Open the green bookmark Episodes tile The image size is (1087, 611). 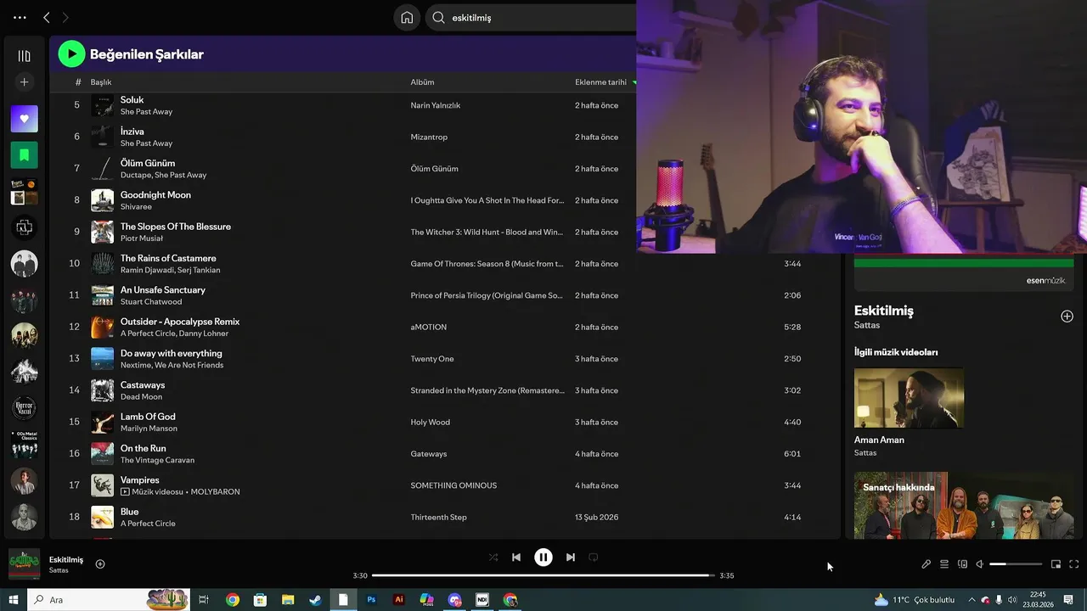pyautogui.click(x=24, y=155)
